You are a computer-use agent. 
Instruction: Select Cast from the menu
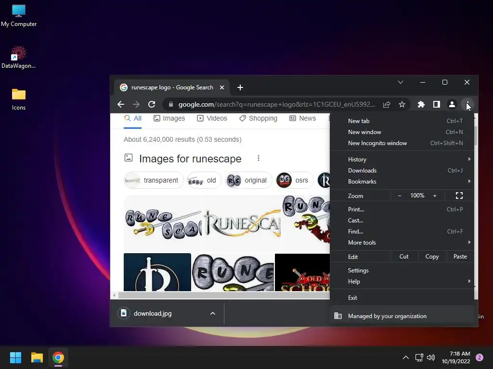pos(402,220)
